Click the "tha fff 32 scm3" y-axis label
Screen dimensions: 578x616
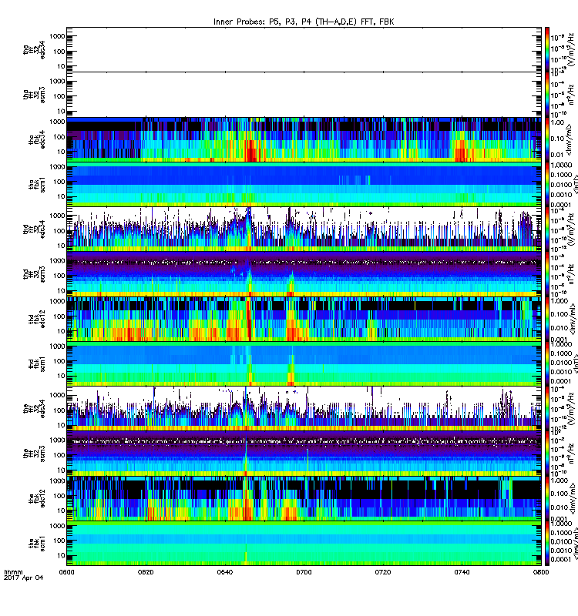(x=34, y=94)
